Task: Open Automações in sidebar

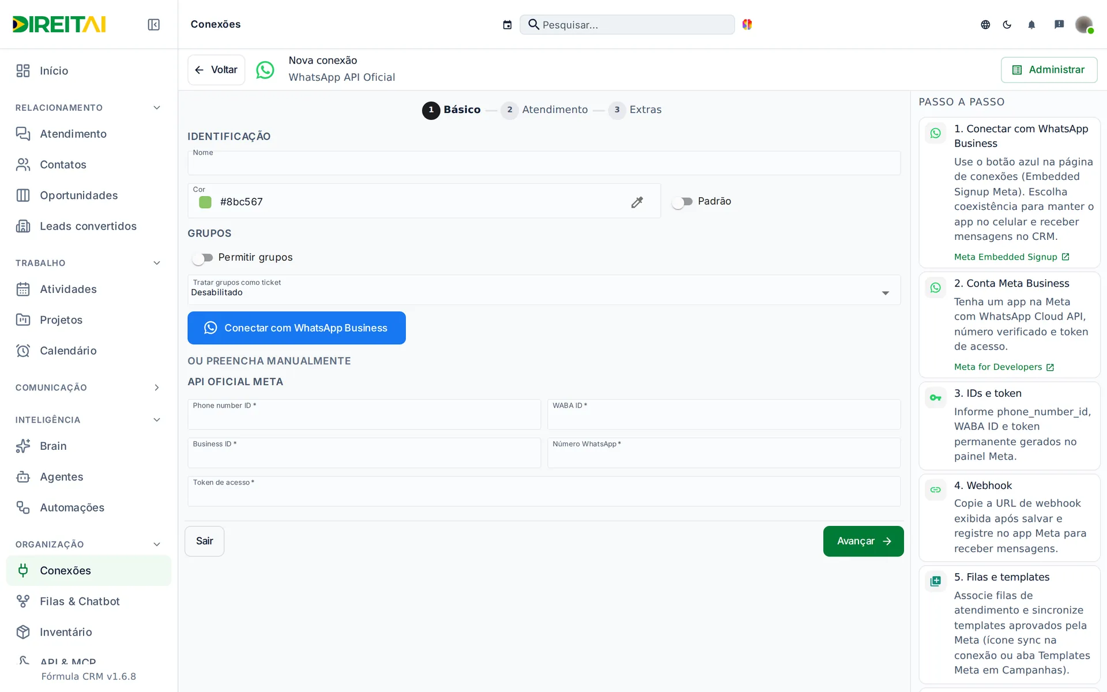Action: [89, 507]
